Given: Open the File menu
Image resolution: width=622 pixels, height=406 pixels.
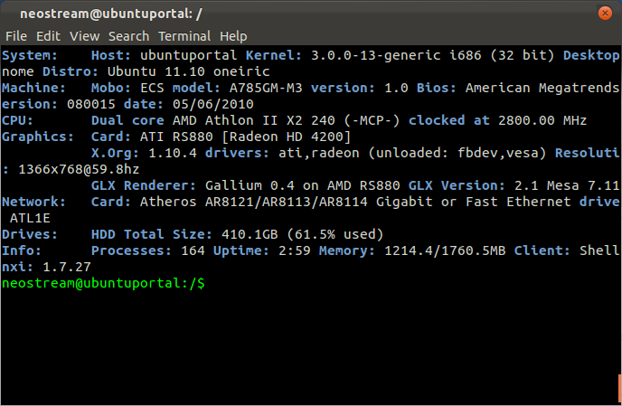Looking at the screenshot, I should [16, 36].
